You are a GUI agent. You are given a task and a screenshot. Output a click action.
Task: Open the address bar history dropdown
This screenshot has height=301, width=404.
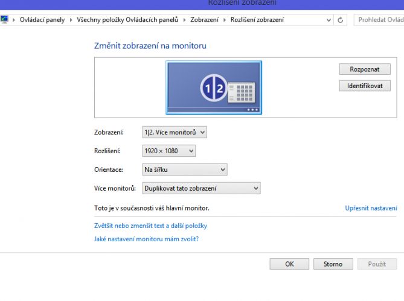(x=329, y=20)
